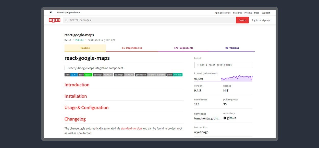319x148 pixels.
Task: Click the search magnifier icon
Action: (x=67, y=20)
